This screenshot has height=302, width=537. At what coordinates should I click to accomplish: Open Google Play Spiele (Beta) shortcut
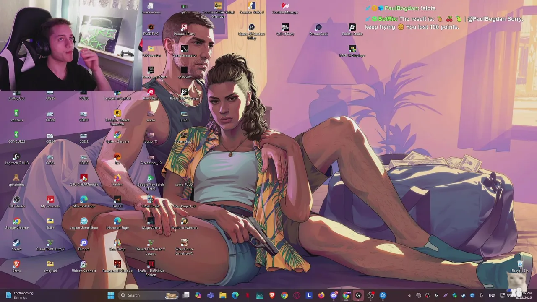(151, 182)
